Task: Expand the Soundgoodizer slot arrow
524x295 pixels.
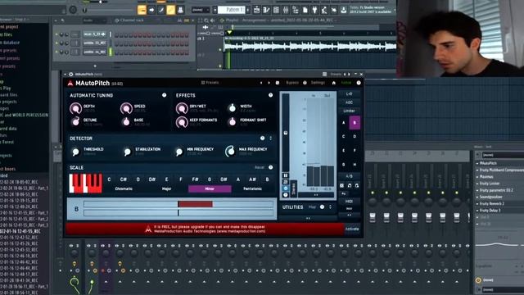Action: point(477,197)
